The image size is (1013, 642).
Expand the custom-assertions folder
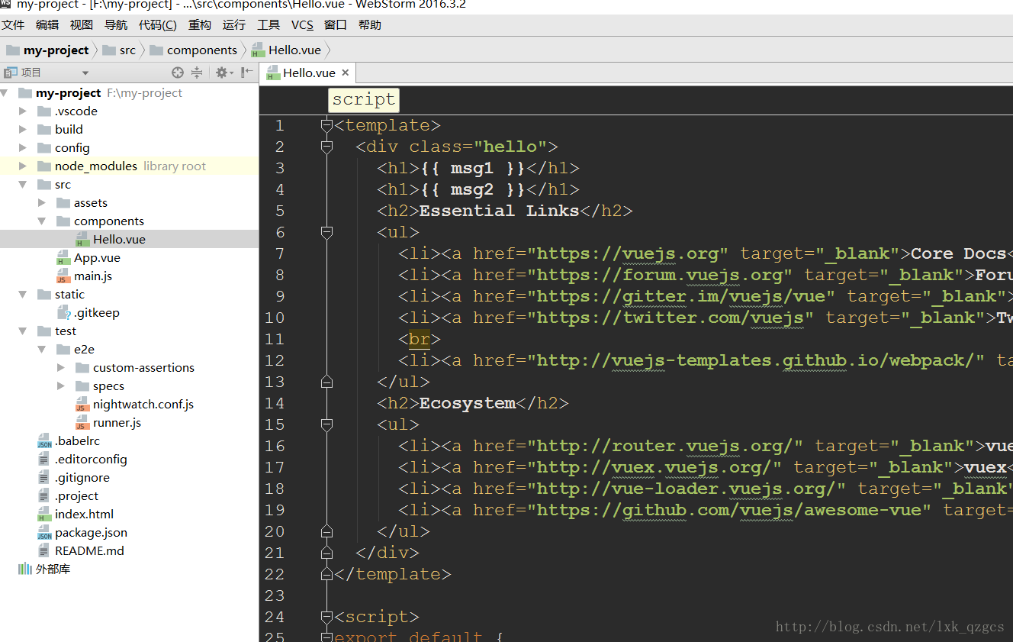(x=61, y=368)
